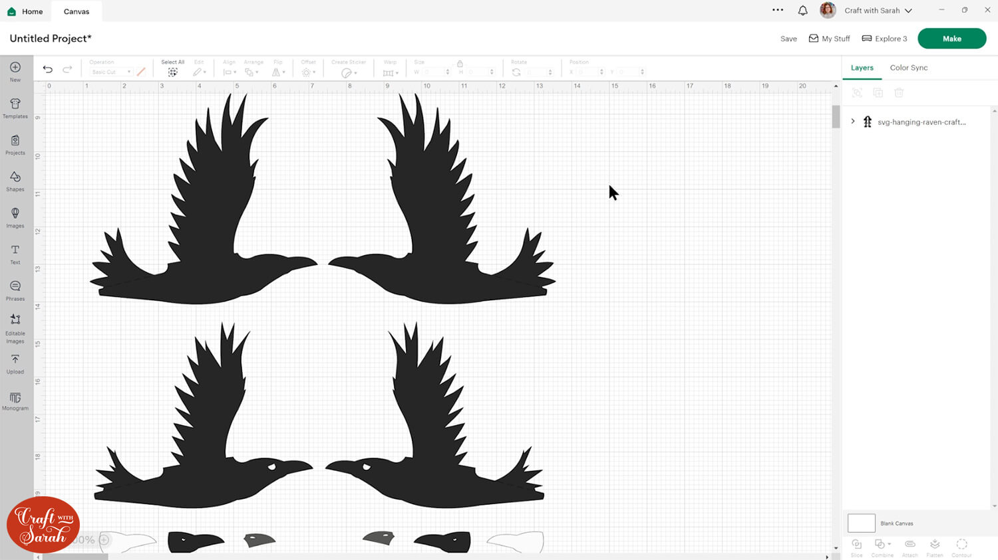Switch to the Canvas tab
Viewport: 998px width, 560px height.
(77, 11)
